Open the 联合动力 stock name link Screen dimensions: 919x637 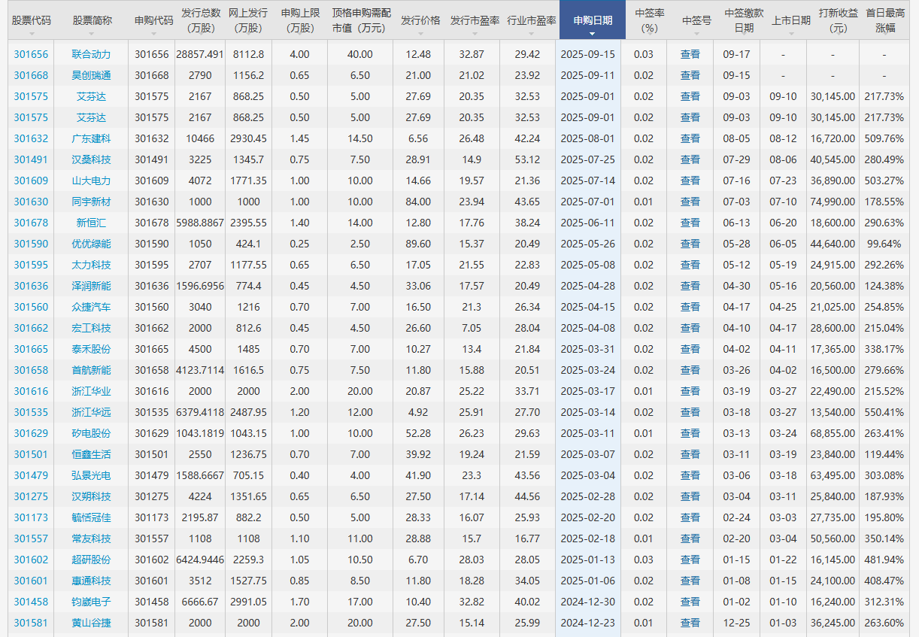(x=91, y=54)
